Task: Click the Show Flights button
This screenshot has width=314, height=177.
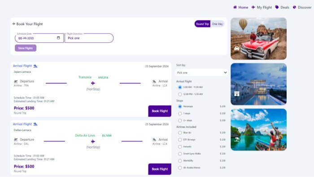Action: click(26, 48)
